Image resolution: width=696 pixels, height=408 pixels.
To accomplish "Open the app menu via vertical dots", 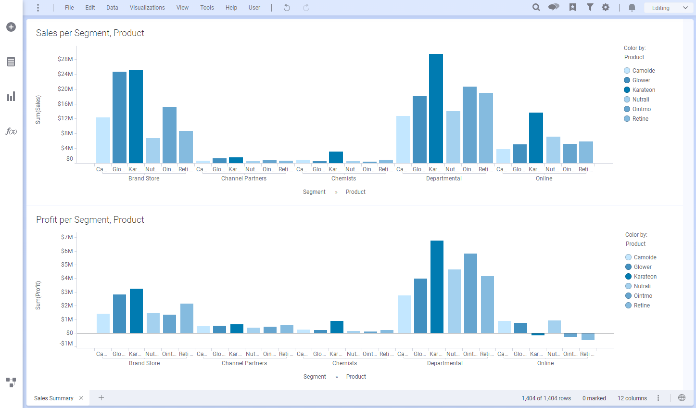I will point(37,7).
